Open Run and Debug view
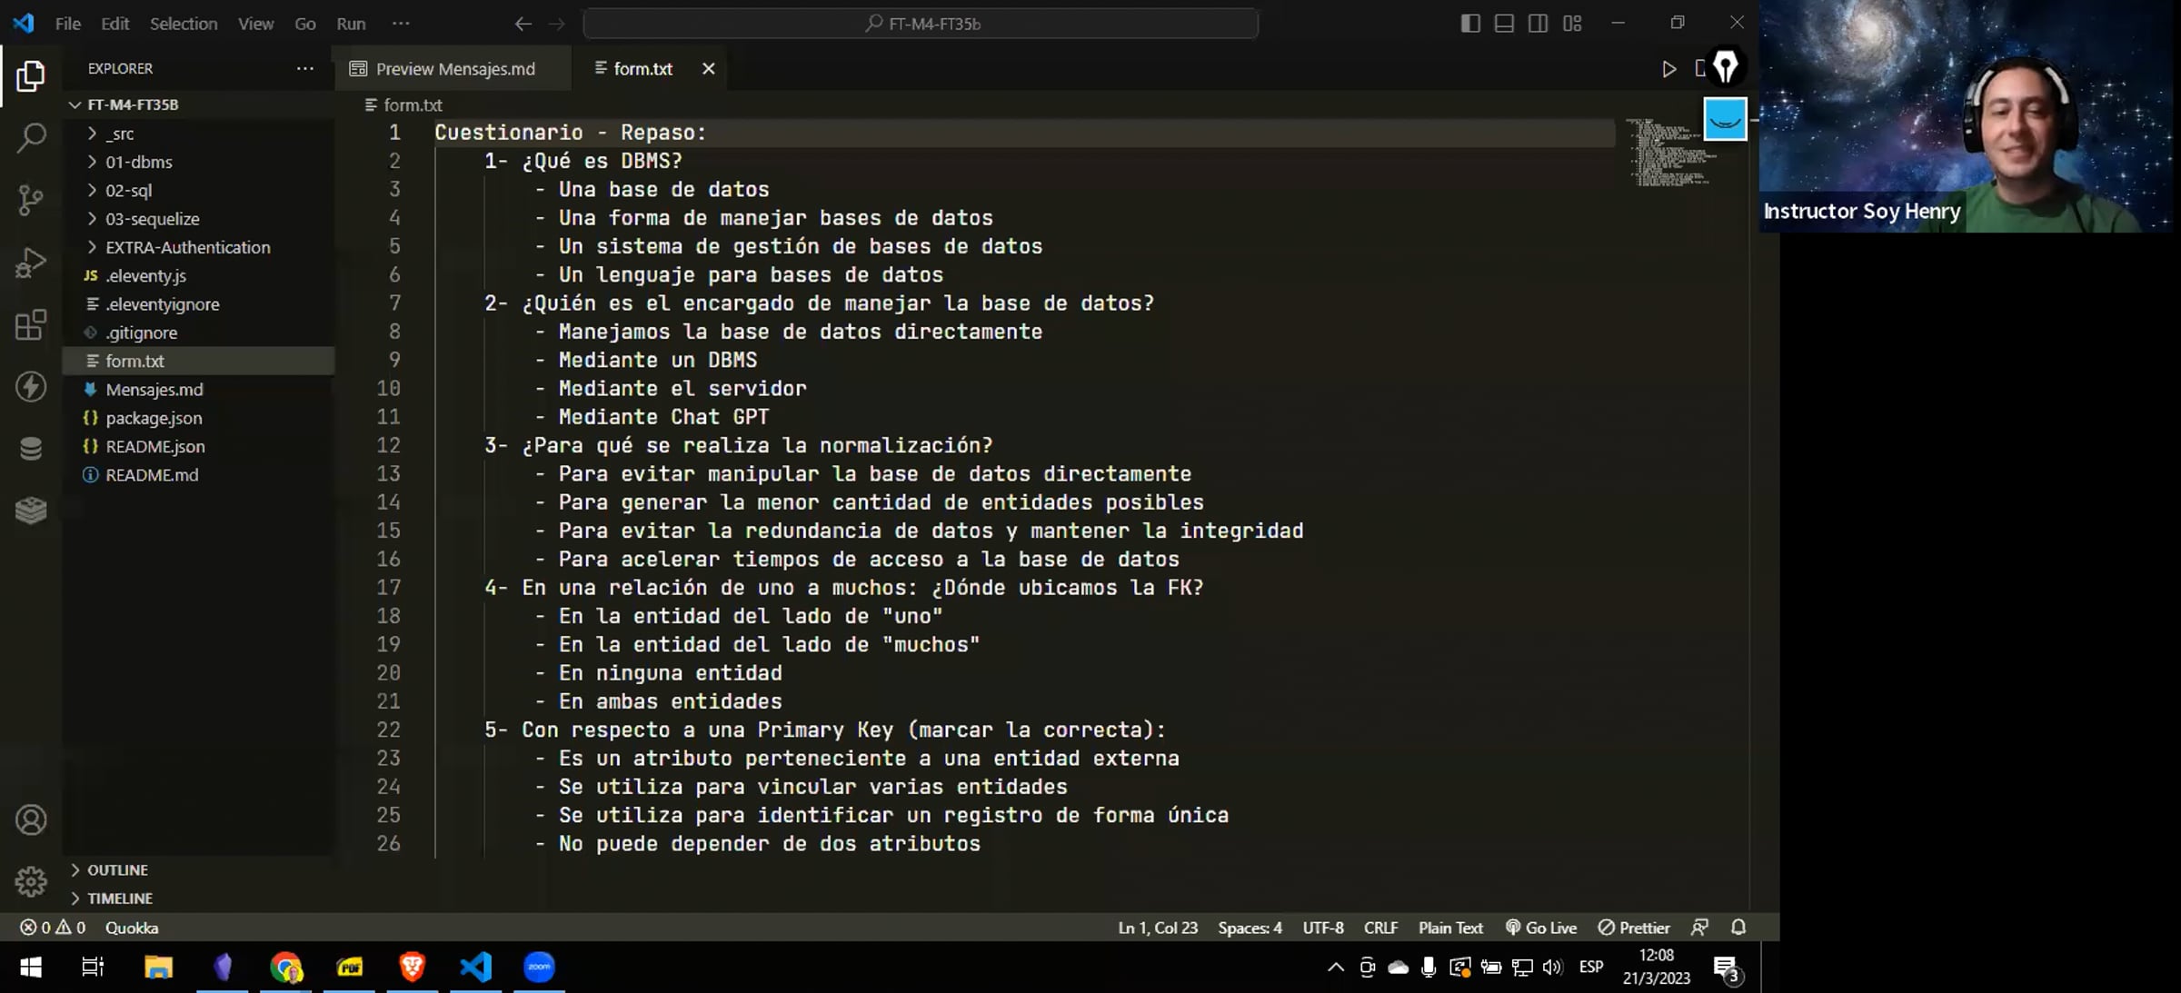The height and width of the screenshot is (993, 2181). (31, 263)
